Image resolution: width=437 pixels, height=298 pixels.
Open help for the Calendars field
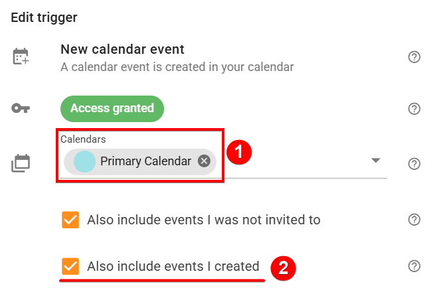point(414,163)
